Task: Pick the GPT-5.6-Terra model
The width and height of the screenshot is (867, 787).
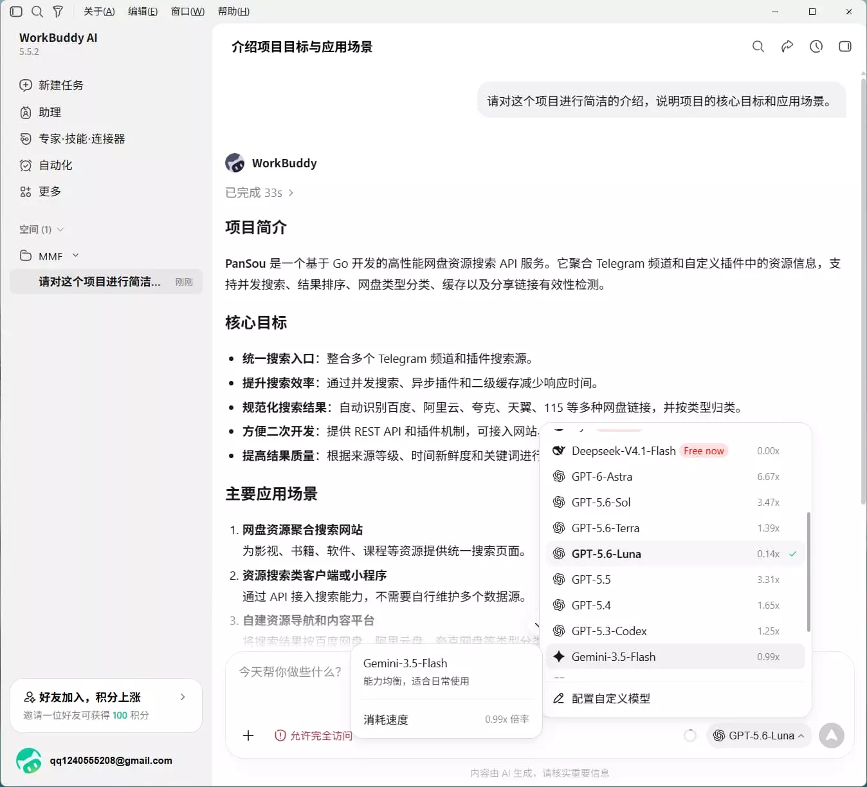Action: (x=675, y=528)
